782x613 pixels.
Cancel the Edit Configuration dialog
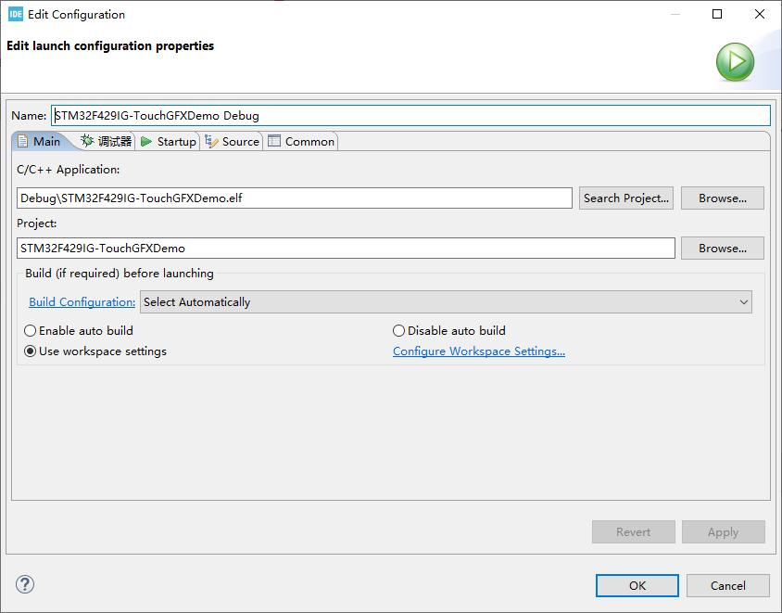tap(727, 585)
